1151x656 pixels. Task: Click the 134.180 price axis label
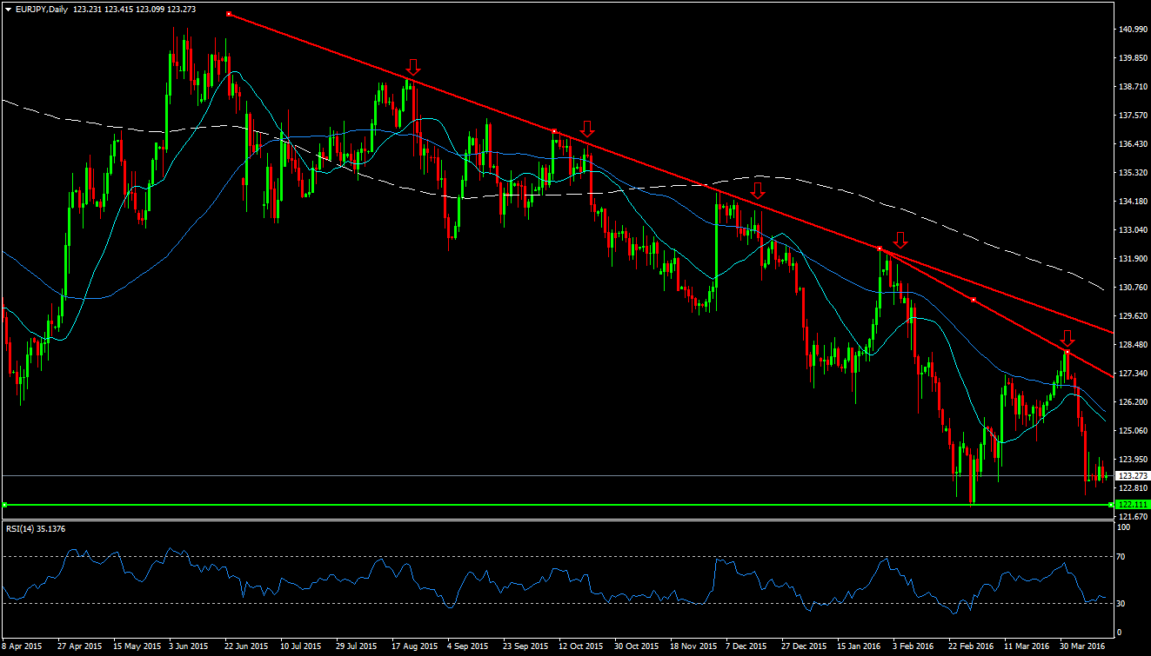coord(1132,201)
